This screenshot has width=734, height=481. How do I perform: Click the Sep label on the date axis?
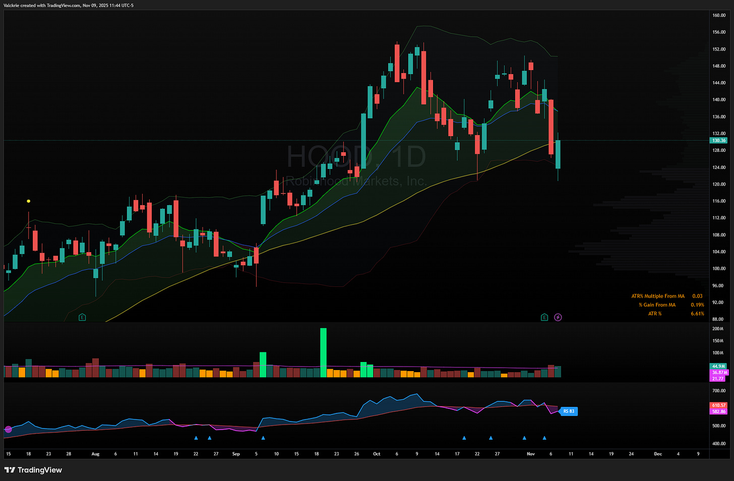coord(236,454)
